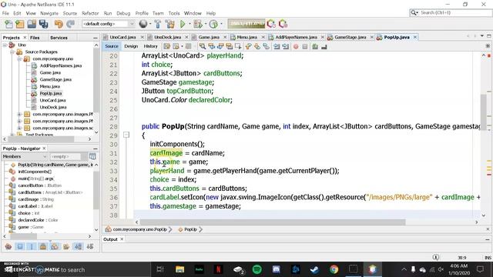493x277 pixels.
Task: Switch to the UnoCard.java tab
Action: 122,37
